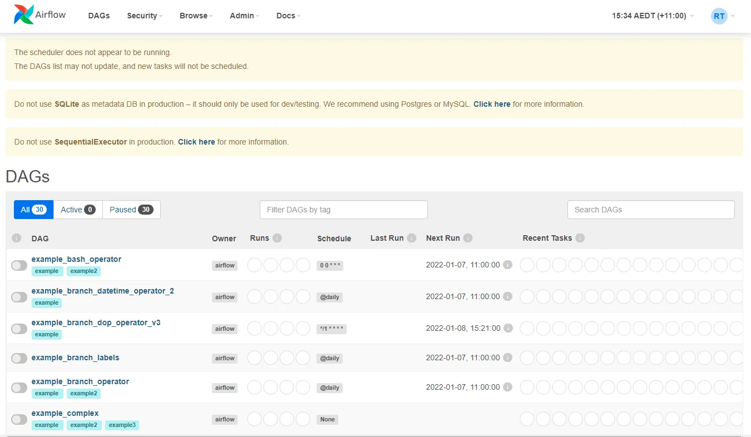
Task: Focus the Search DAGs input field
Action: tap(650, 210)
